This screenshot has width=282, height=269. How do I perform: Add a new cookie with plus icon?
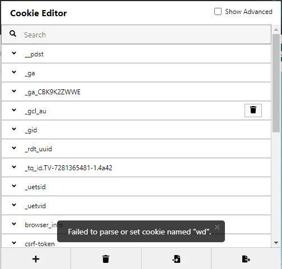pos(36,259)
